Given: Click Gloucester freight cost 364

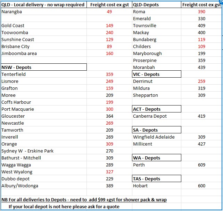Looking at the screenshot, I should [109, 116].
